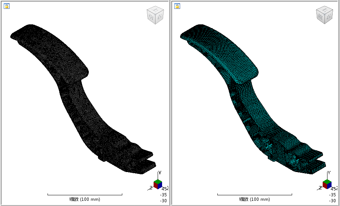
Task: Click the rotation value 45 in right viewport
Action: coord(333,189)
